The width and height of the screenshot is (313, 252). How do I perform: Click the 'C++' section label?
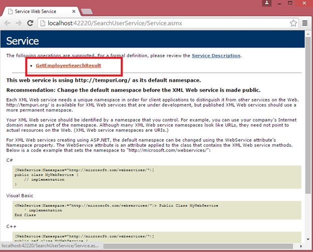coord(12,226)
